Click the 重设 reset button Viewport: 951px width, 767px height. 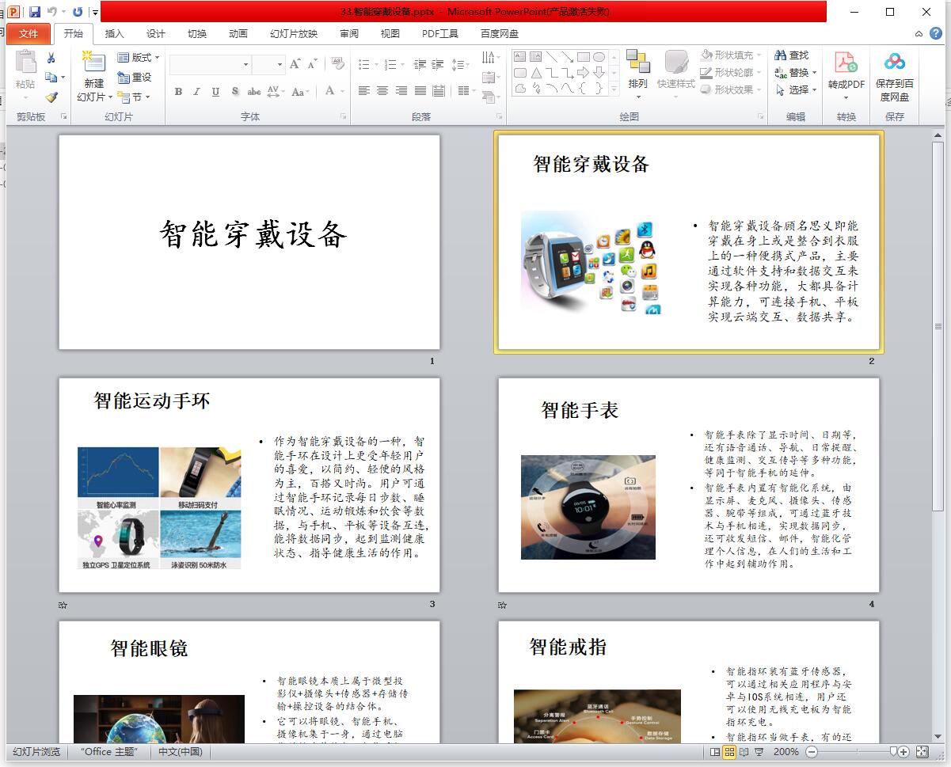(x=135, y=78)
